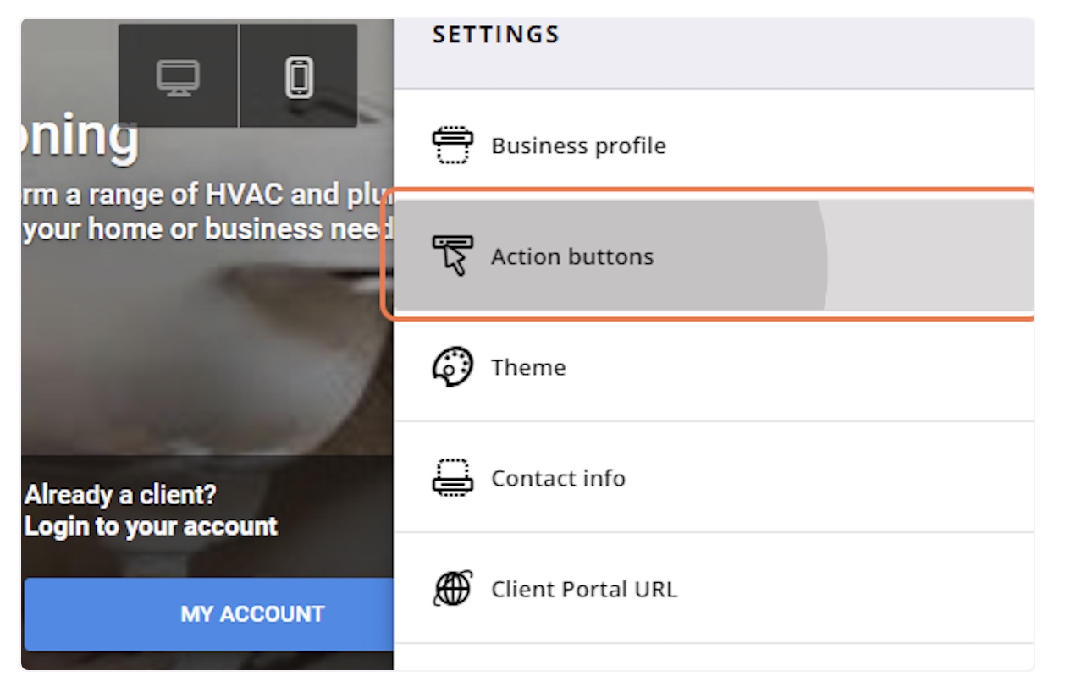Open the Business profile settings
Screen dimensions: 1065x687
[x=578, y=146]
